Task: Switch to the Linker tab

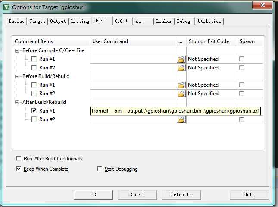Action: (164, 21)
